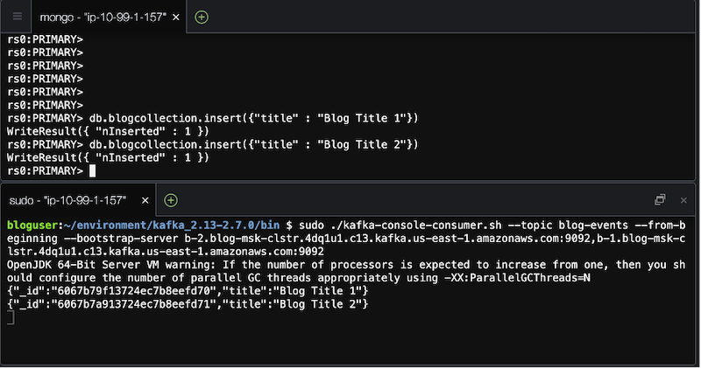The width and height of the screenshot is (701, 368).
Task: Click the consumed record with id ending eefd70
Action: (x=188, y=291)
